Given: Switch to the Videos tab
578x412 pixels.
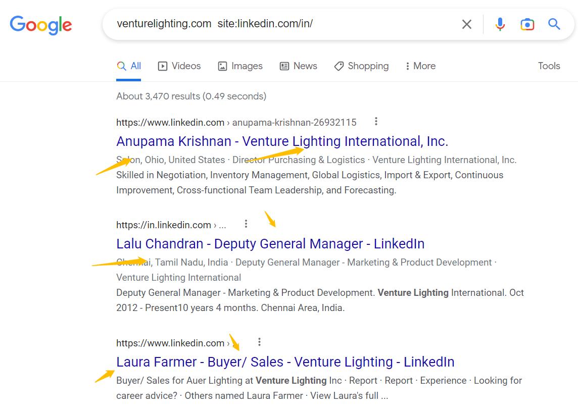Looking at the screenshot, I should (179, 66).
